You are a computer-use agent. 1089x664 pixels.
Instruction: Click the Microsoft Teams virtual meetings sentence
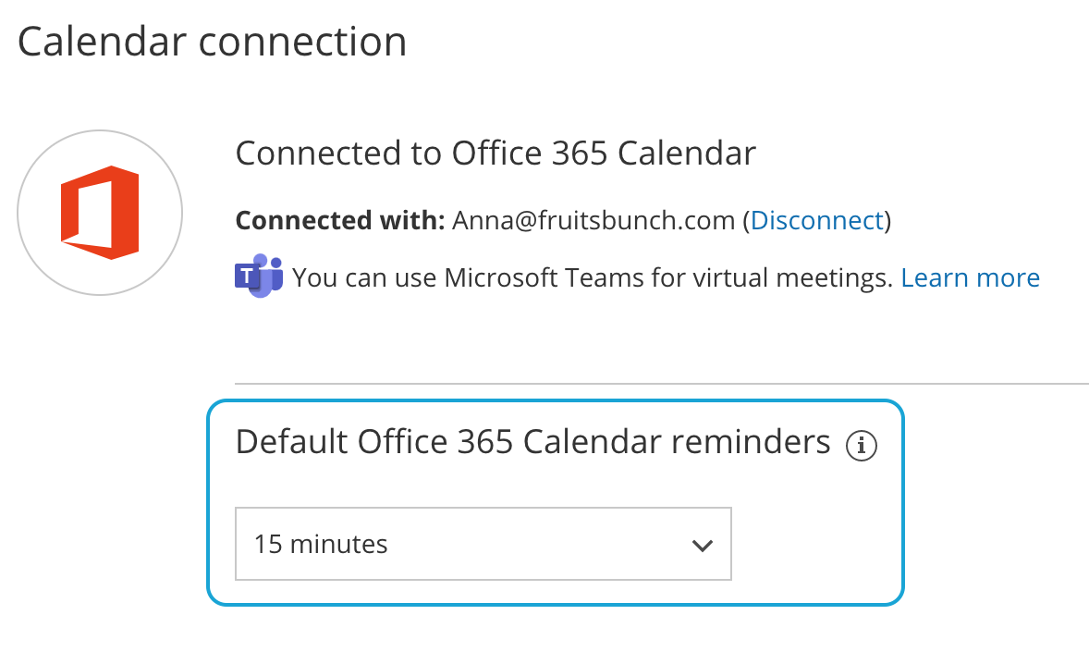592,277
